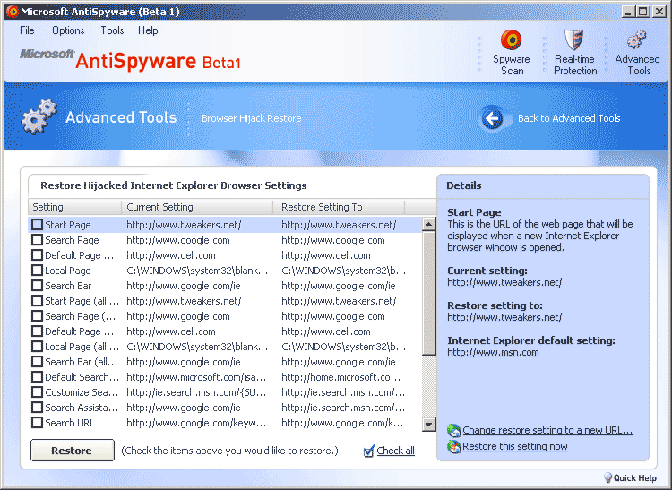Sort by the Current Setting column header
This screenshot has height=490, width=672.
pyautogui.click(x=197, y=207)
